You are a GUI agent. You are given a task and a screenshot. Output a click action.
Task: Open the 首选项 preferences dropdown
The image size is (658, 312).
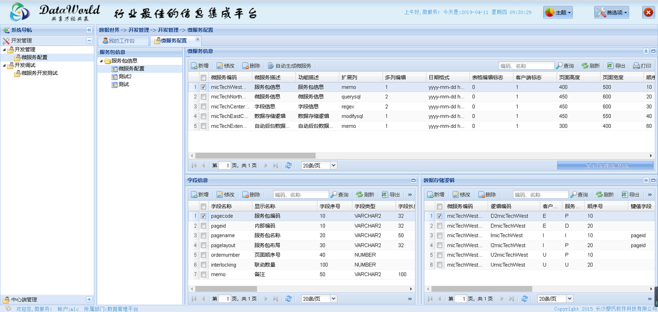pos(612,12)
